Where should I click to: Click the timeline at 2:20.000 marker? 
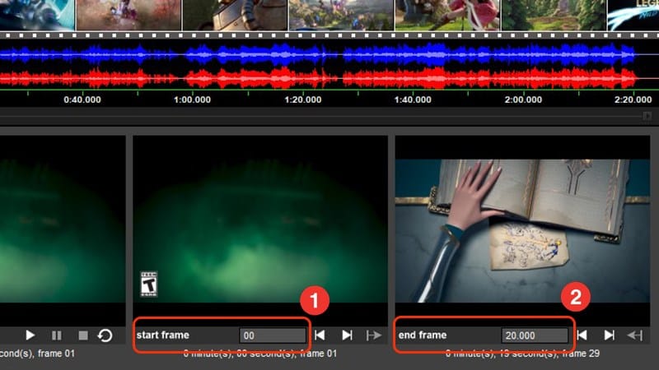point(633,99)
